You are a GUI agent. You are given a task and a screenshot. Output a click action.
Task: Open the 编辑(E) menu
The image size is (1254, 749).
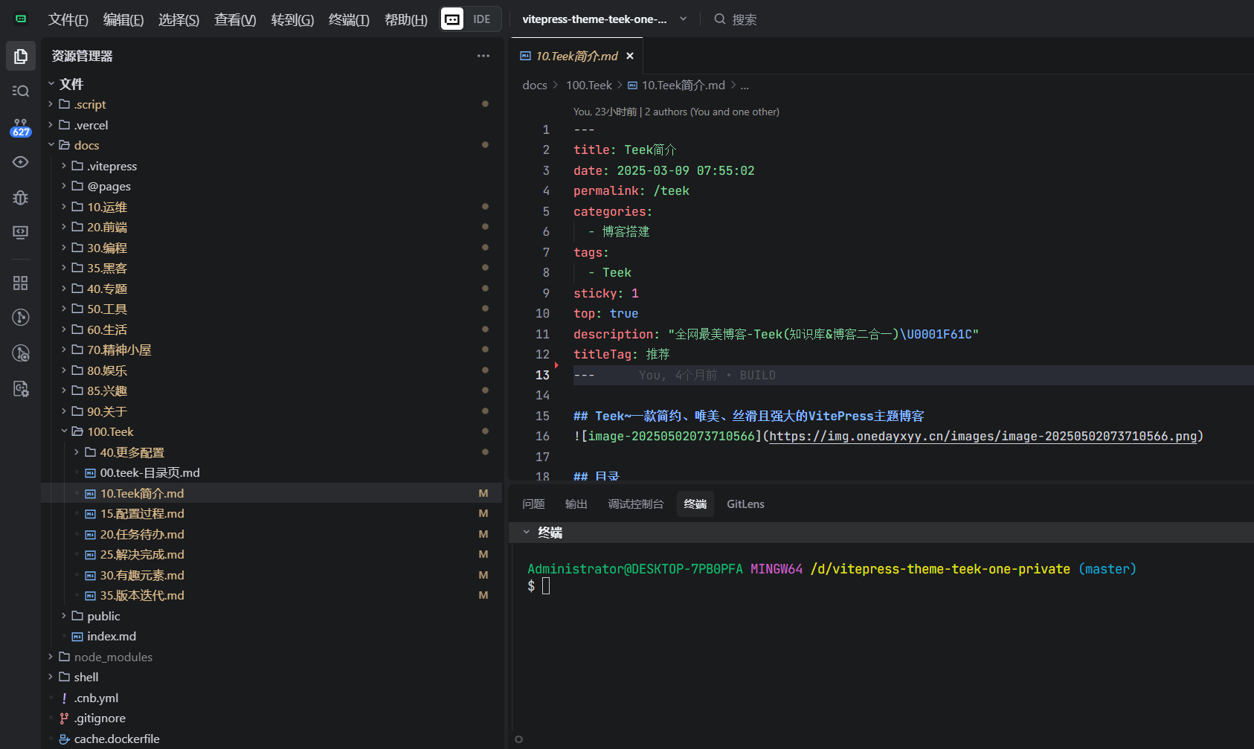[x=123, y=19]
